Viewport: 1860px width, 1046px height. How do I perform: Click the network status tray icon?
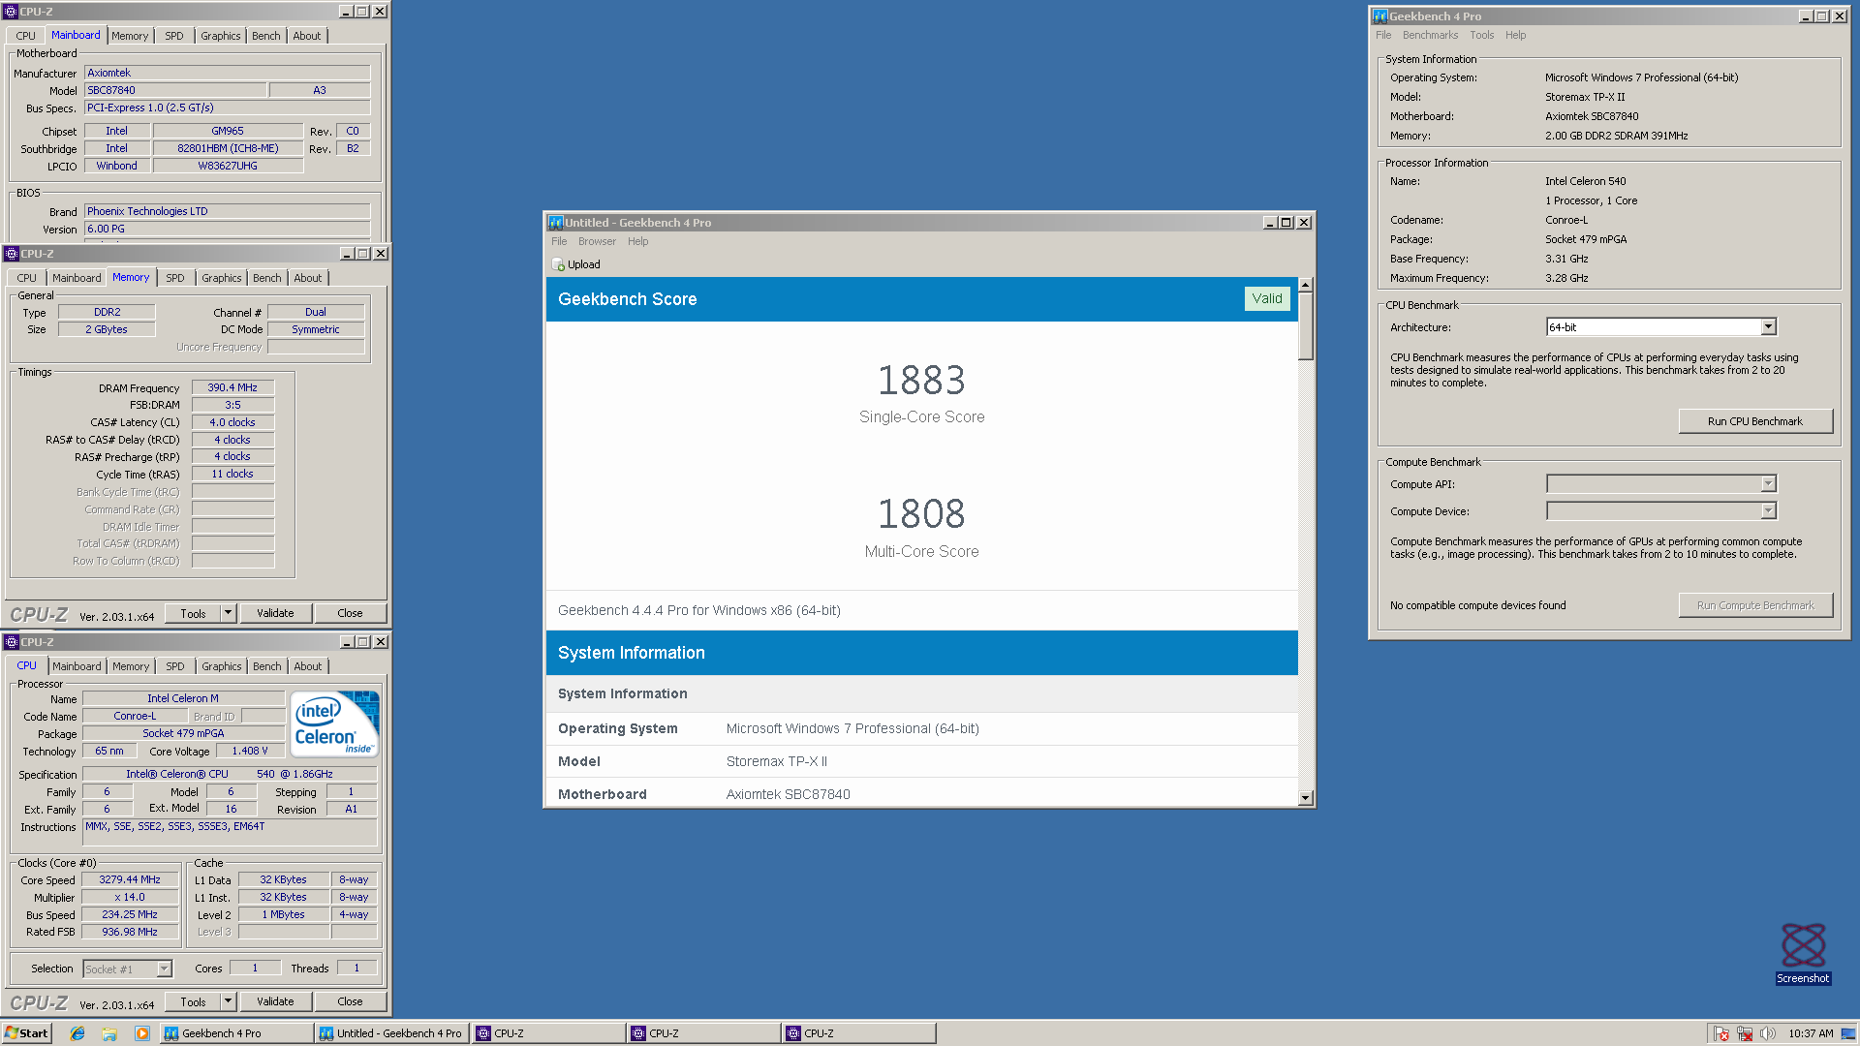click(x=1745, y=1033)
